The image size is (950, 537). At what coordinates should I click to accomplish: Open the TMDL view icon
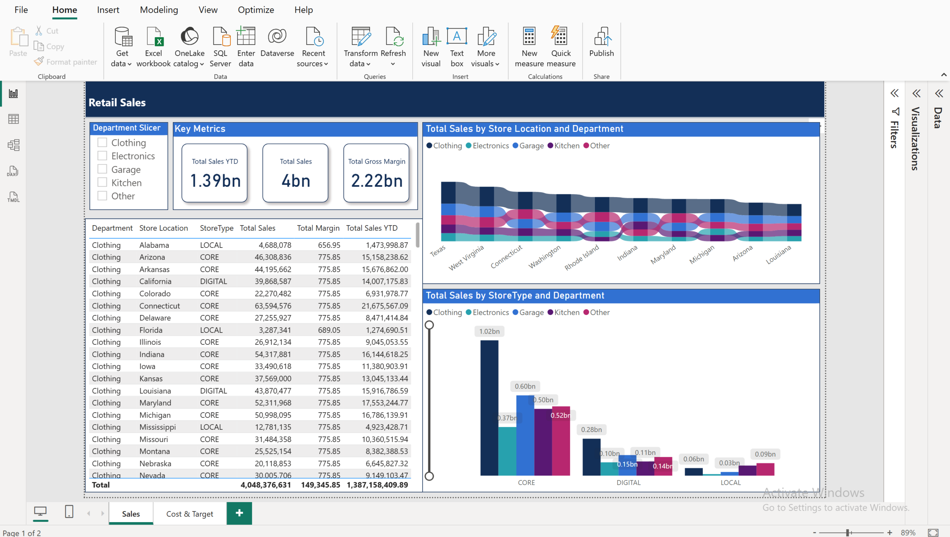click(x=13, y=197)
